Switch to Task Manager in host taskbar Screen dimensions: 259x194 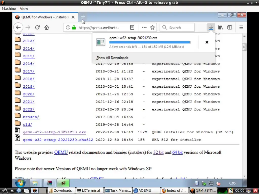118,191
